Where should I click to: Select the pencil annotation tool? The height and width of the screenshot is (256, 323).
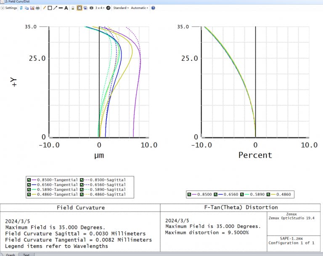(x=45, y=8)
